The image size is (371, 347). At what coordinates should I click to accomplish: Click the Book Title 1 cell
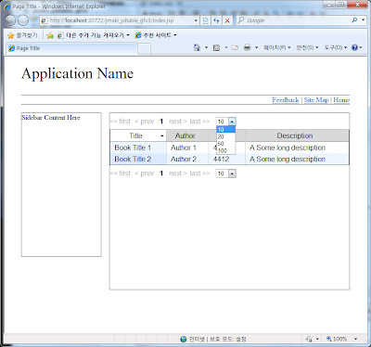click(138, 148)
